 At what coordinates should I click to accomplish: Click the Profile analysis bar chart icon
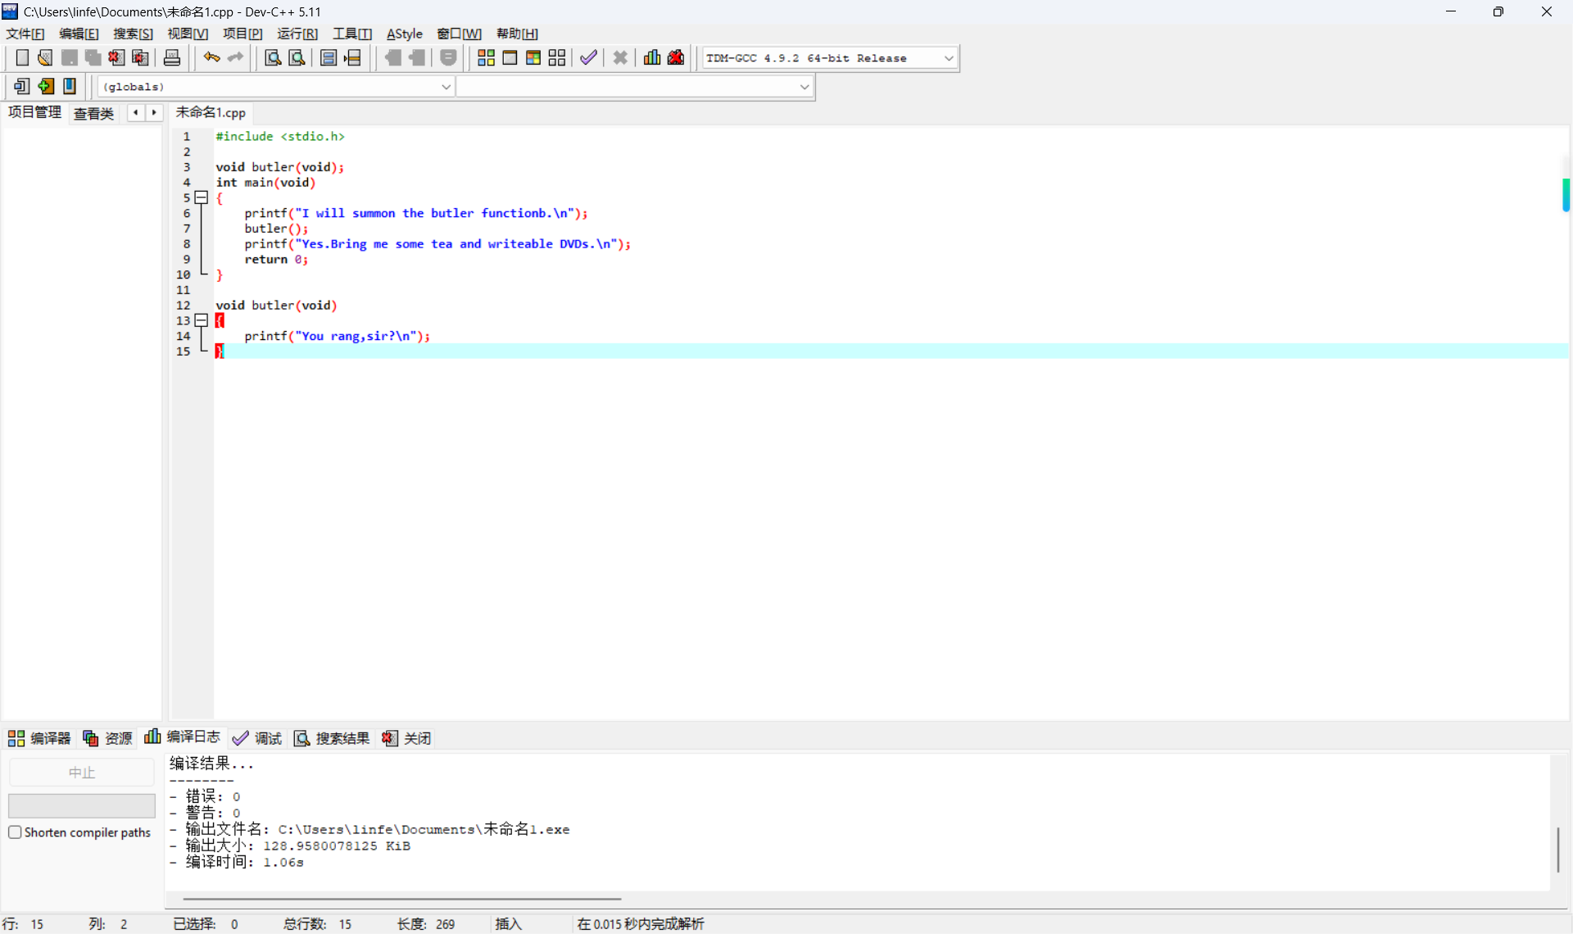pos(652,57)
